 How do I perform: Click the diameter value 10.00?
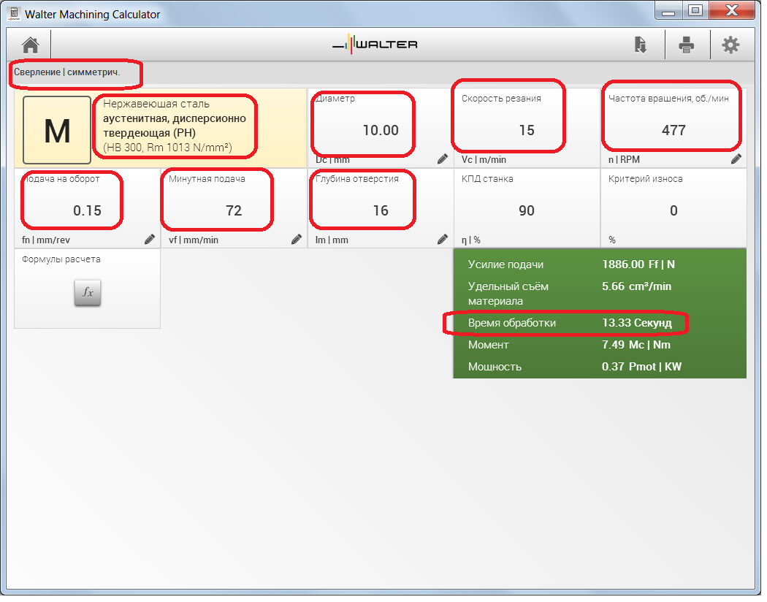tap(381, 131)
